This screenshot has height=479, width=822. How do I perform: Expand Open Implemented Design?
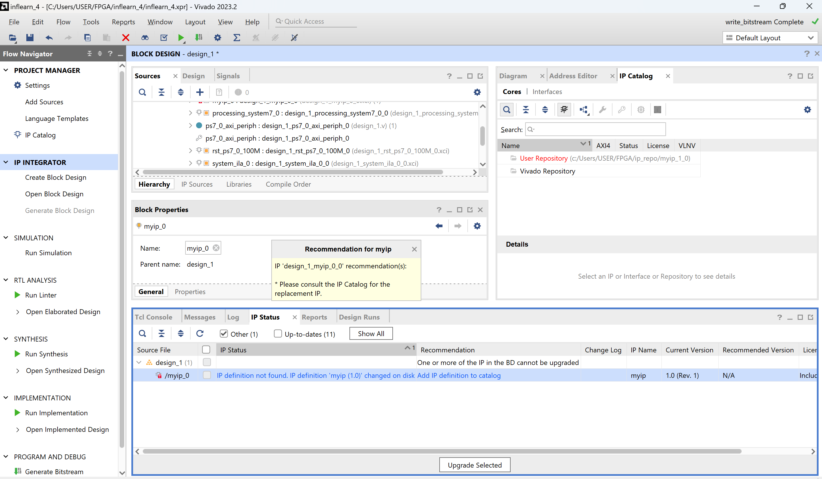click(x=18, y=430)
